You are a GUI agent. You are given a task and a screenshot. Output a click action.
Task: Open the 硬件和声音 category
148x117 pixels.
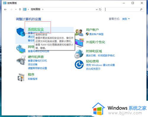tap(36, 57)
